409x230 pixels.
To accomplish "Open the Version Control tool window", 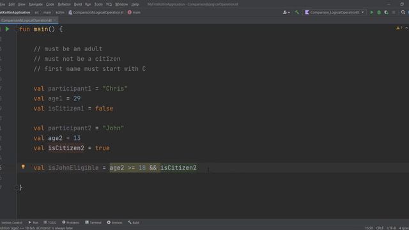I will 12,222.
